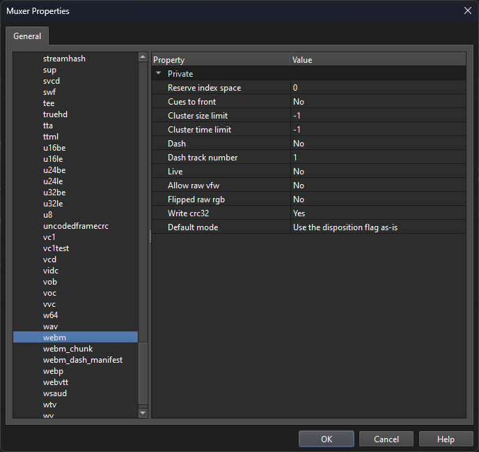Select webm_chunk in the muxer list
This screenshot has height=452, width=479.
(68, 349)
